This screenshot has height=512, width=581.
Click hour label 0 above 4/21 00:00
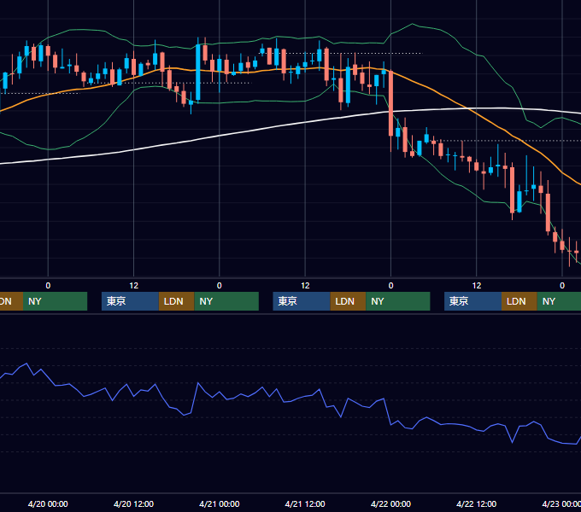tap(220, 286)
